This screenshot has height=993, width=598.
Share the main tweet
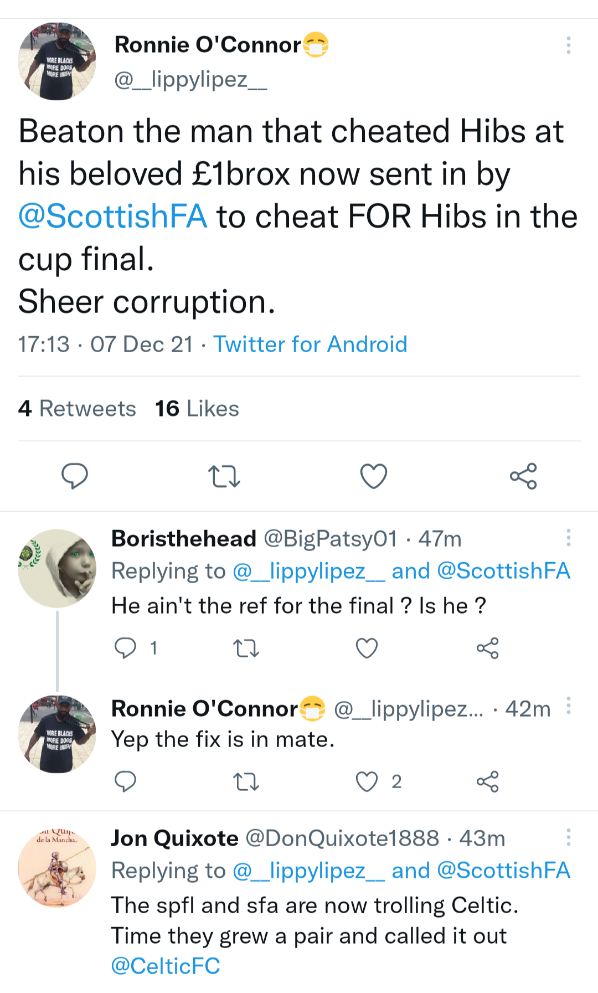pos(523,476)
